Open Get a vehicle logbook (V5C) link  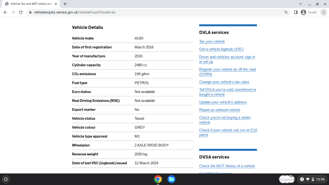point(221,49)
